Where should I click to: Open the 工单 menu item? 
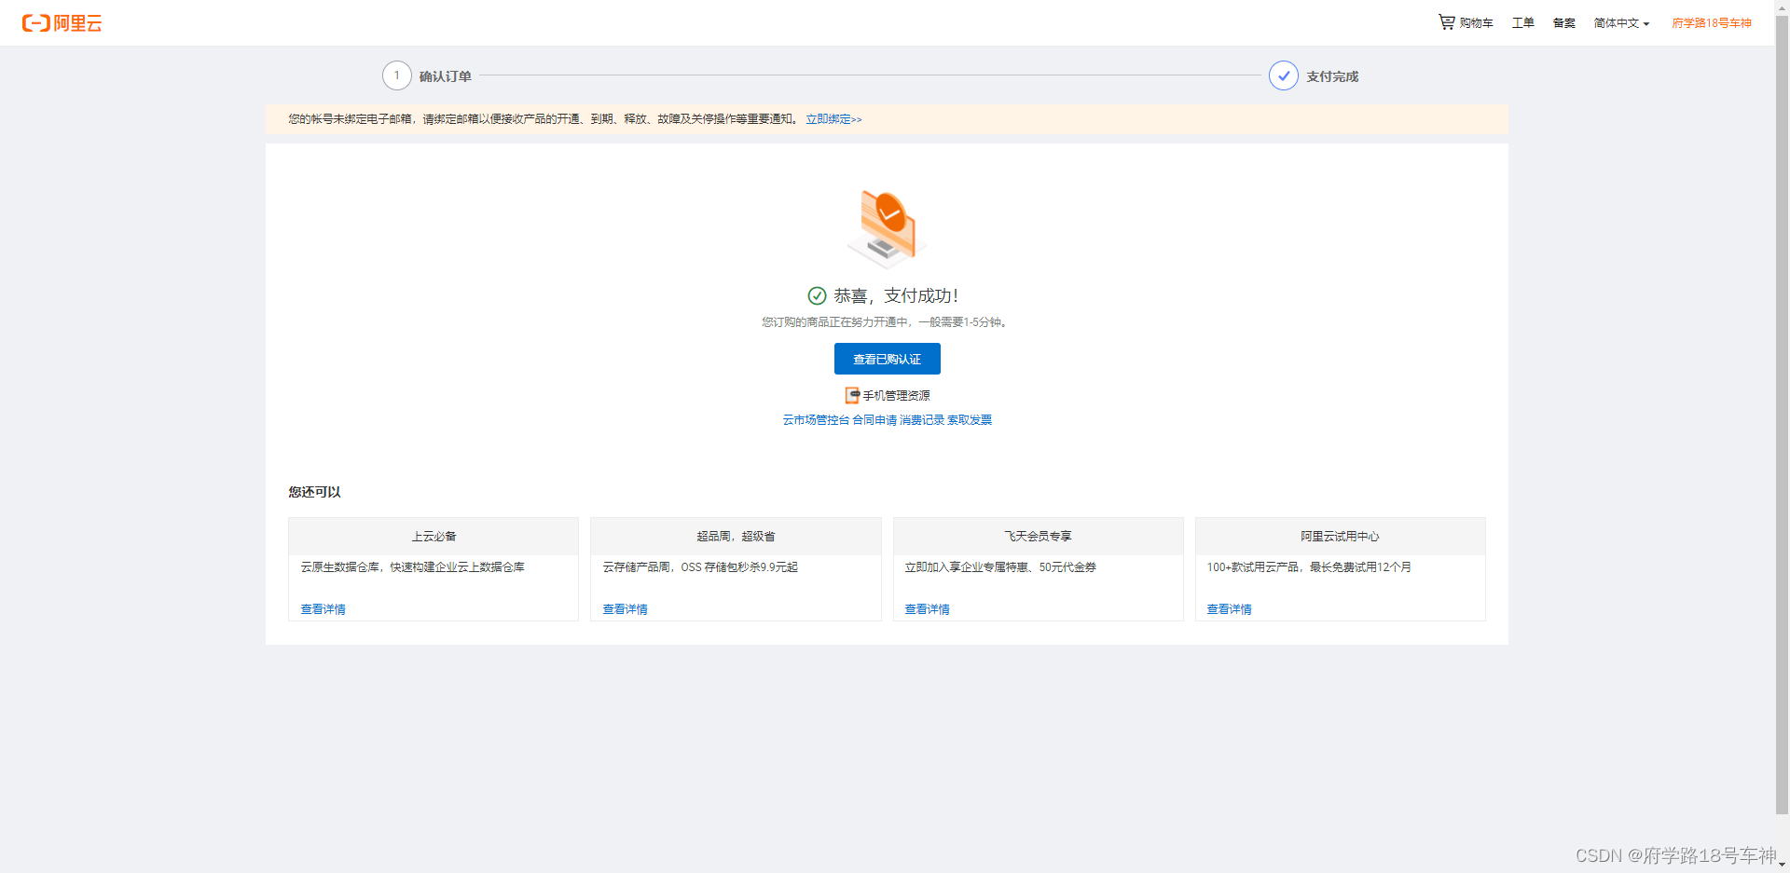1522,22
